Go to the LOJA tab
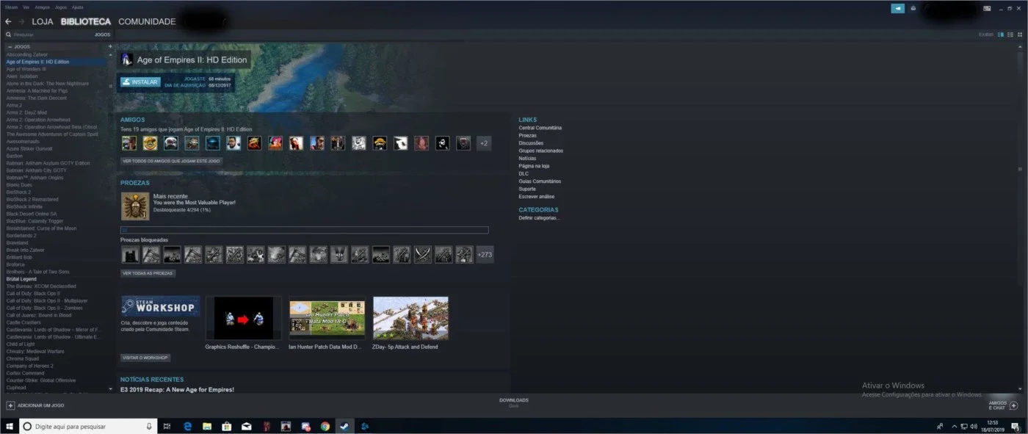Image resolution: width=1028 pixels, height=434 pixels. click(43, 22)
